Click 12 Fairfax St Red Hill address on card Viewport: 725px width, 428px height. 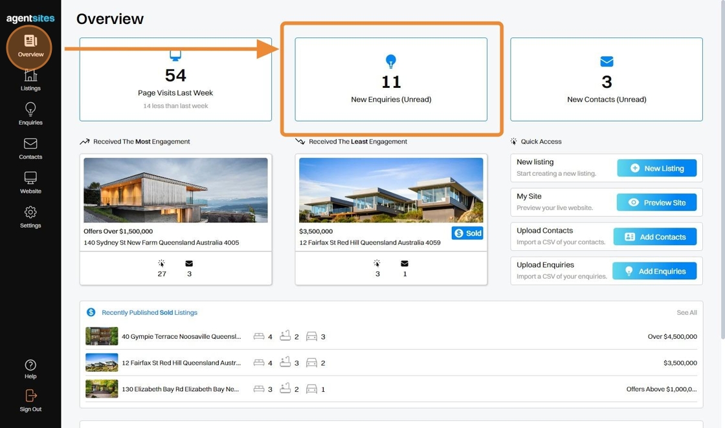(370, 242)
